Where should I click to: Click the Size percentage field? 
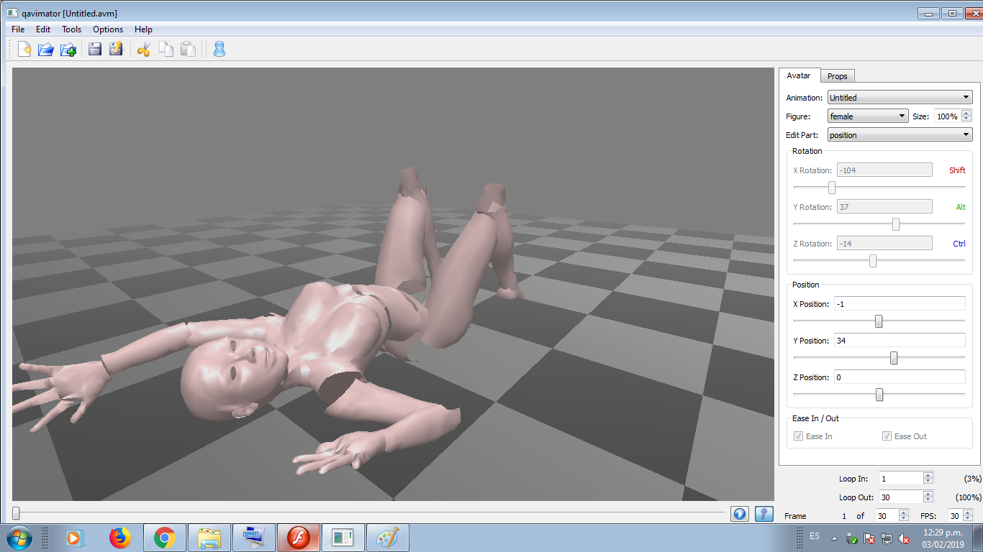(948, 116)
